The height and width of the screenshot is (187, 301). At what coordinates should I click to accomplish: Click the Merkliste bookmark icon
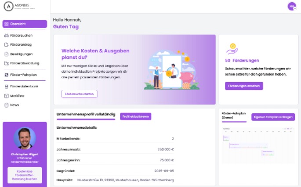(x=6, y=96)
